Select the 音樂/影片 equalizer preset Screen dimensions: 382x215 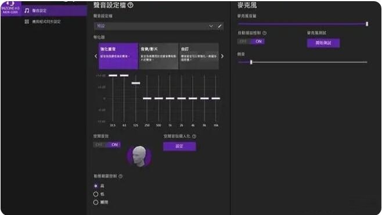tap(158, 56)
